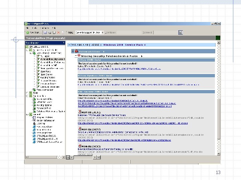241x180 pixels.
Task: Select Result comparison tree item
Action: (45, 90)
